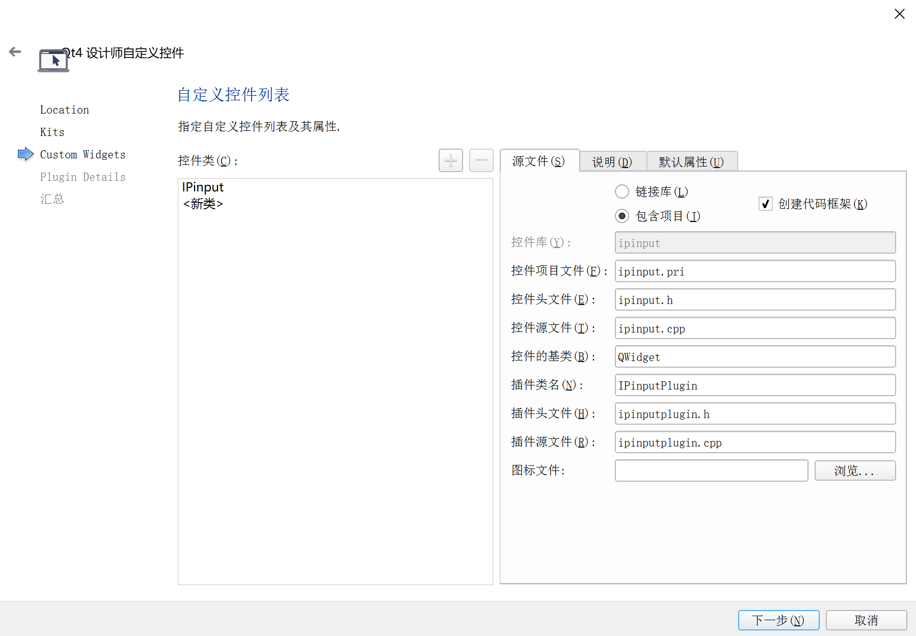Image resolution: width=916 pixels, height=636 pixels.
Task: Switch to the 说明(D) tab
Action: [x=612, y=161]
